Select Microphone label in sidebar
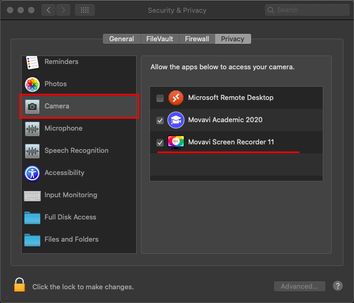 64,128
